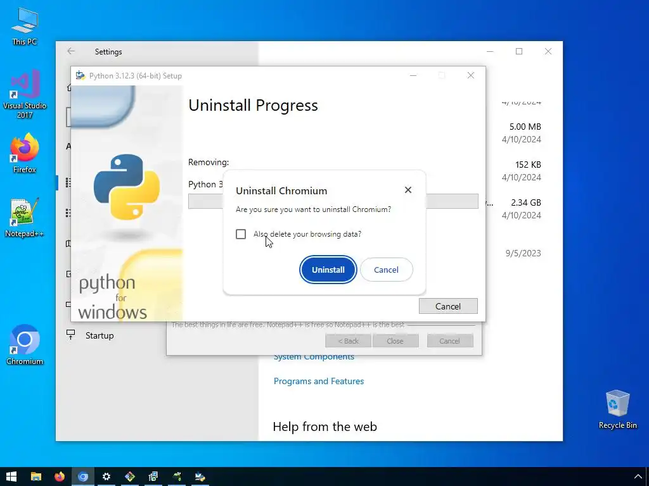
Task: Click the Python Setup title bar icon
Action: click(80, 76)
